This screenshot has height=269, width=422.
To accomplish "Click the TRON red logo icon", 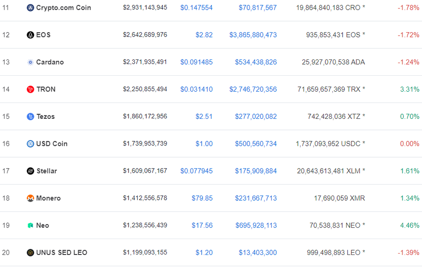I will [x=30, y=89].
